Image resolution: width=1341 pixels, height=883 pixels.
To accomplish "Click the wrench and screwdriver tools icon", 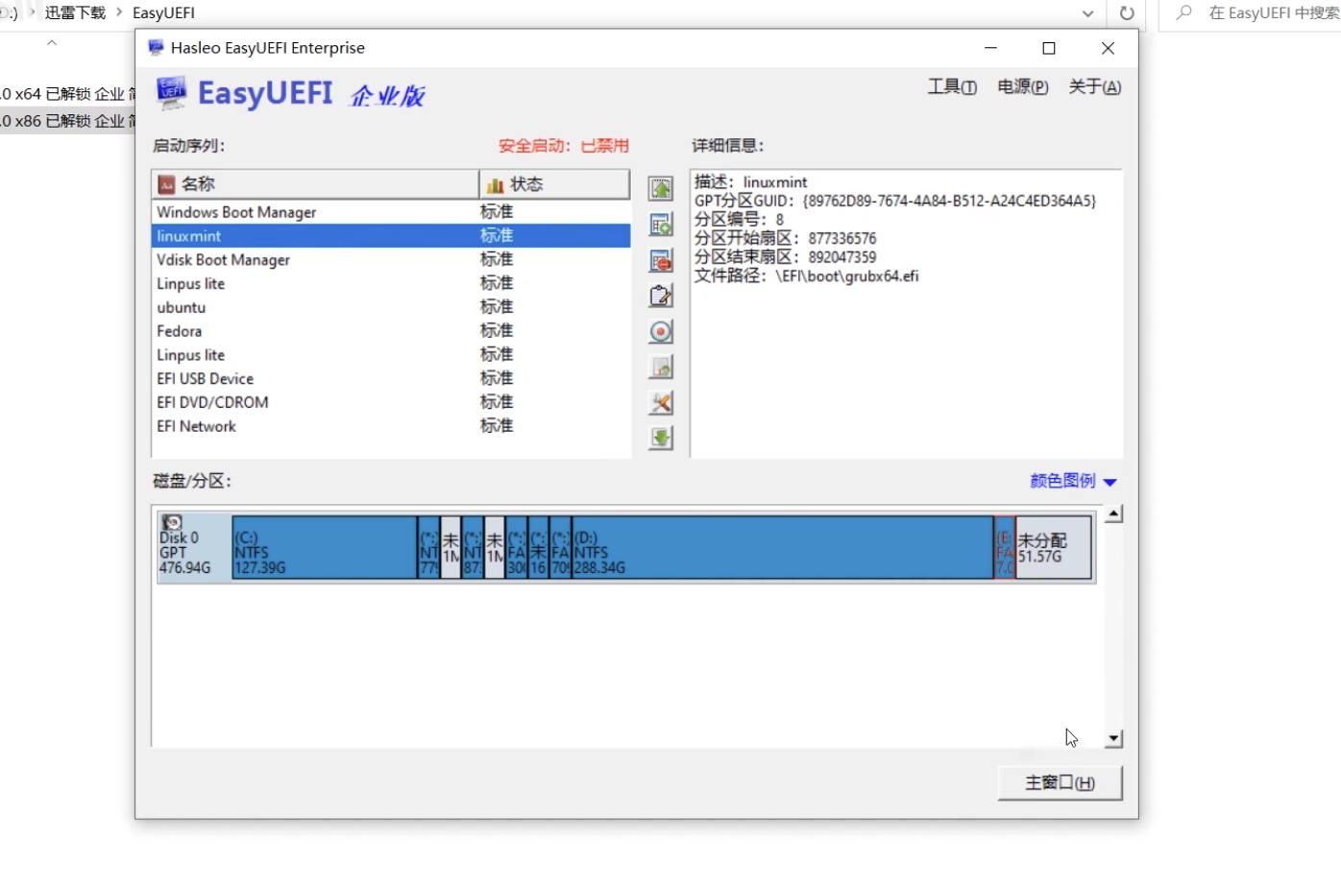I will click(661, 402).
